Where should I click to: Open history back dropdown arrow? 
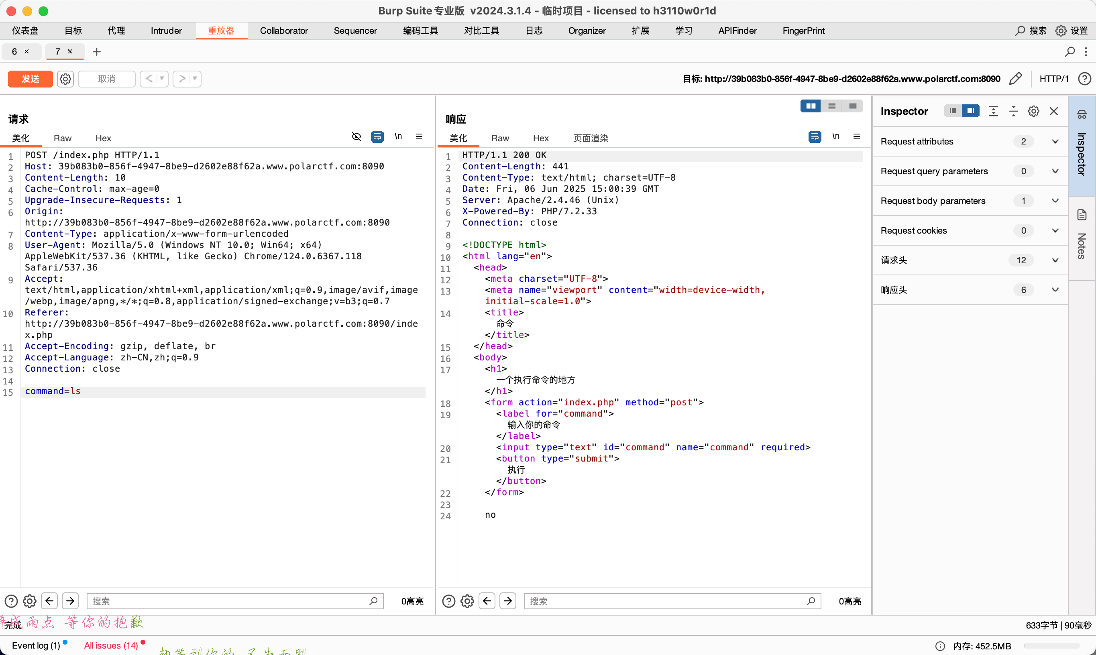click(161, 79)
